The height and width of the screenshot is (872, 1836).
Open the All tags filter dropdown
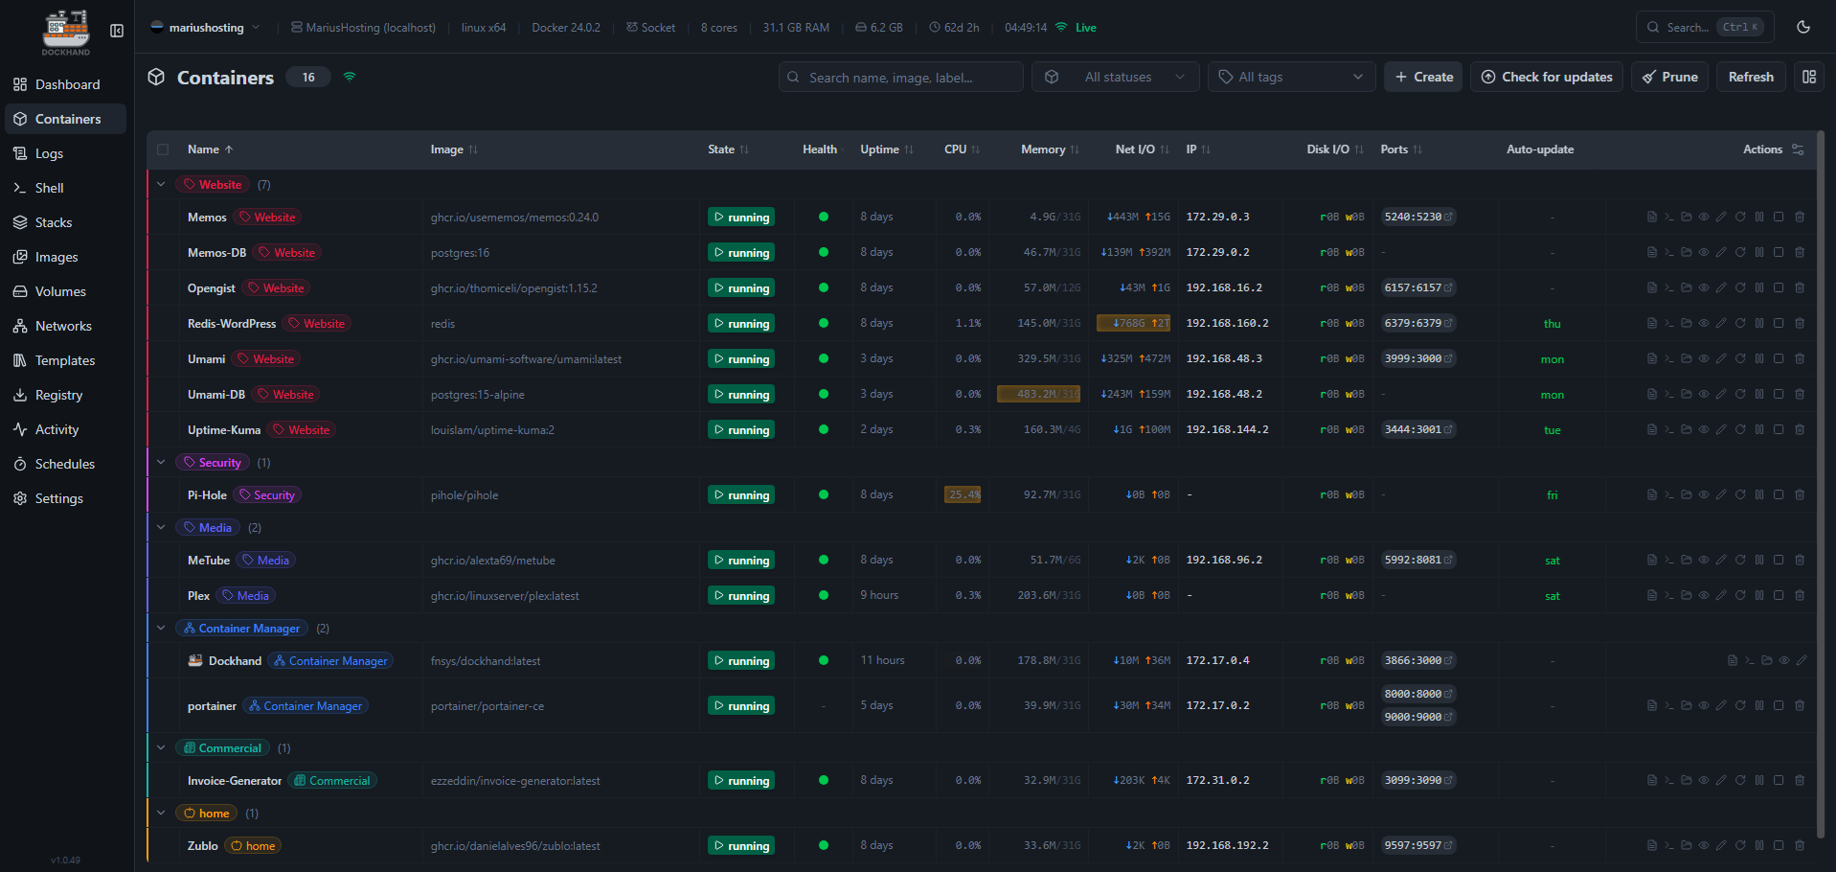[x=1292, y=78]
